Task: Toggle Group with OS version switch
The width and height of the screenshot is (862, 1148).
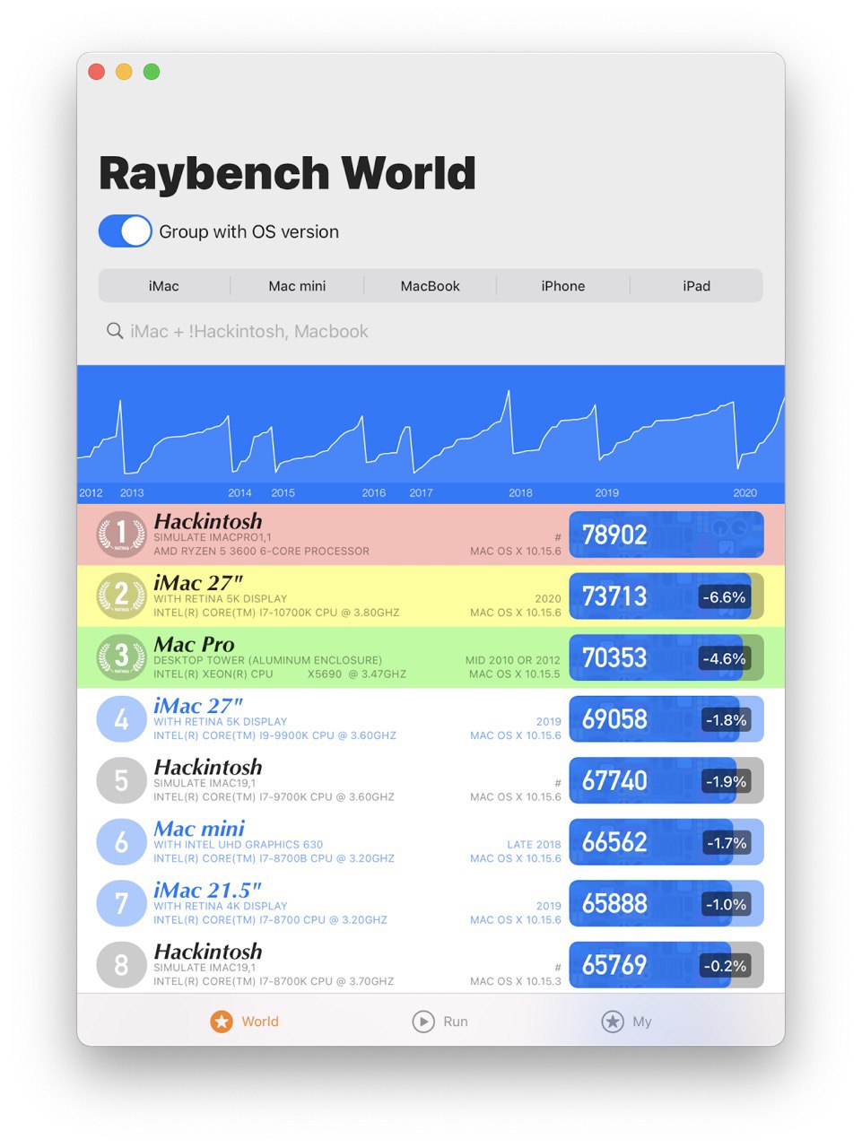Action: pyautogui.click(x=126, y=230)
